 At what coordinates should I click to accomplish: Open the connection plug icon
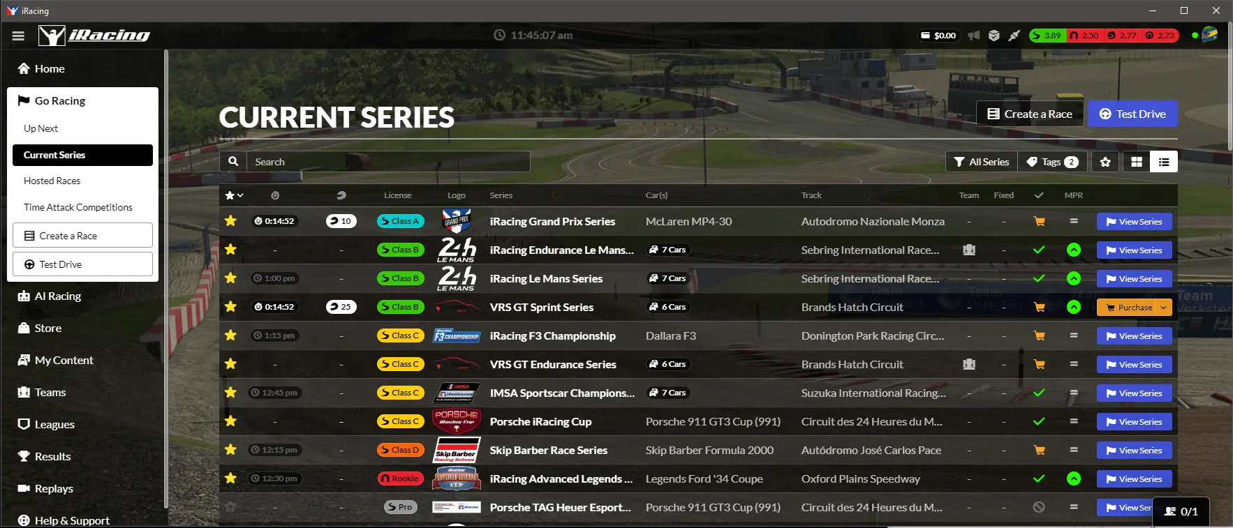1014,36
